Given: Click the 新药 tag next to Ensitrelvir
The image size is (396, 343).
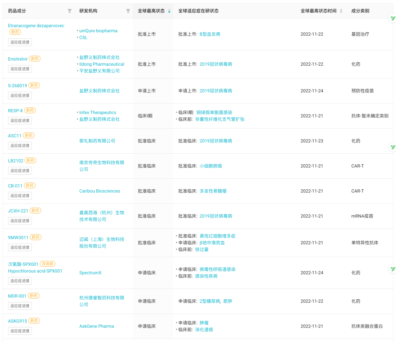Looking at the screenshot, I should point(34,59).
